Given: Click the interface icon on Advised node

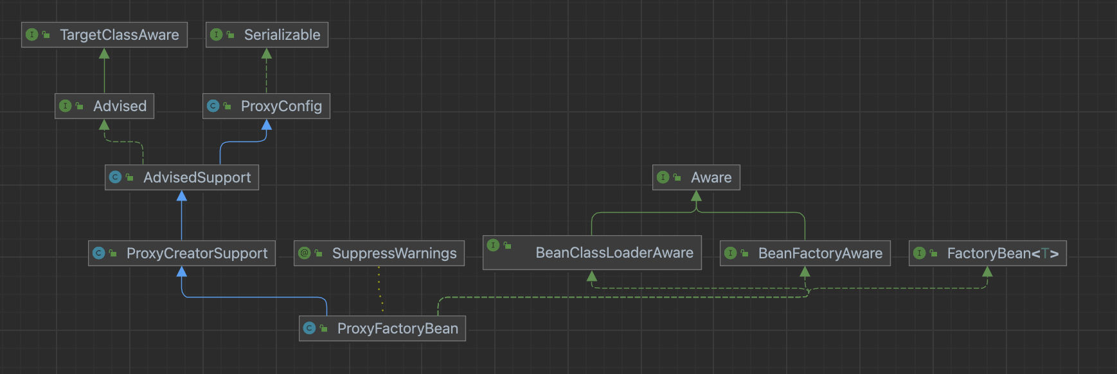Looking at the screenshot, I should pyautogui.click(x=66, y=106).
